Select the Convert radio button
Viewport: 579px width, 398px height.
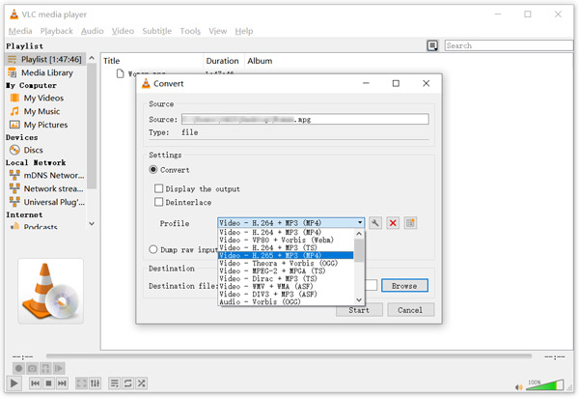pyautogui.click(x=153, y=170)
